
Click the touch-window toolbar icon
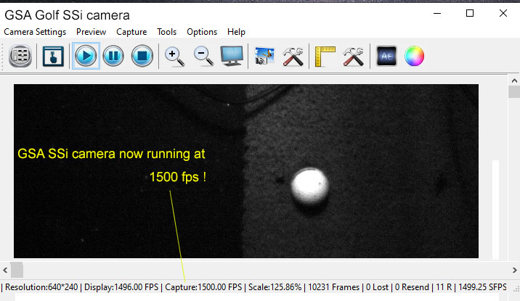[x=53, y=56]
